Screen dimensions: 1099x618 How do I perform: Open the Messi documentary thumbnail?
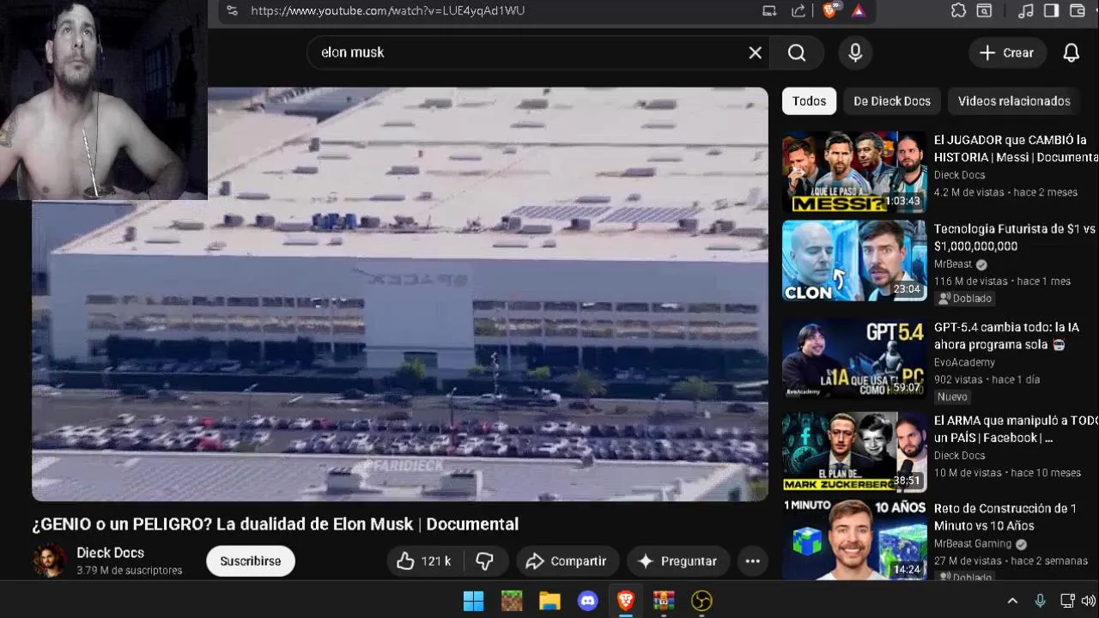pos(854,172)
